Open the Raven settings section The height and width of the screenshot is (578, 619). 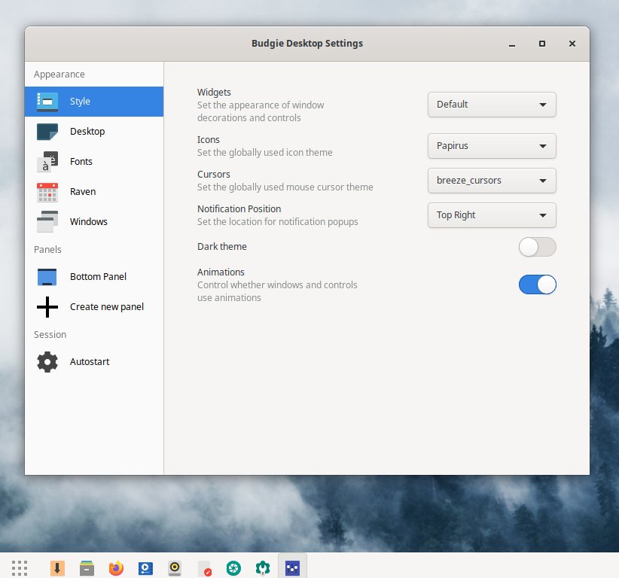click(x=82, y=191)
